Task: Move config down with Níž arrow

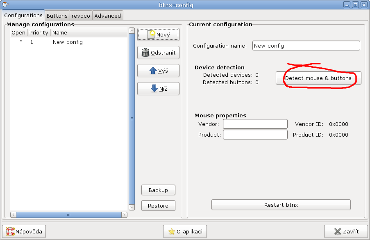Action: click(x=158, y=89)
